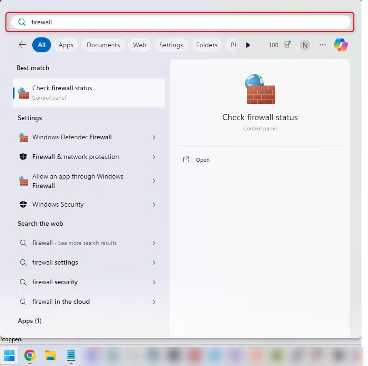Click shield icon beside Firewall & network protection
The width and height of the screenshot is (368, 366).
pyautogui.click(x=23, y=157)
